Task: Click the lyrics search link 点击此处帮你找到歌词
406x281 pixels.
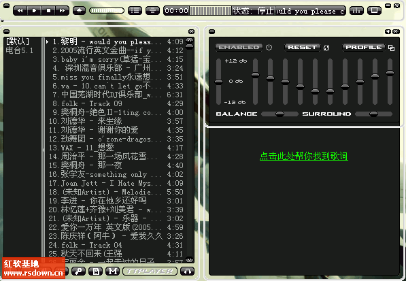Action: (304, 156)
